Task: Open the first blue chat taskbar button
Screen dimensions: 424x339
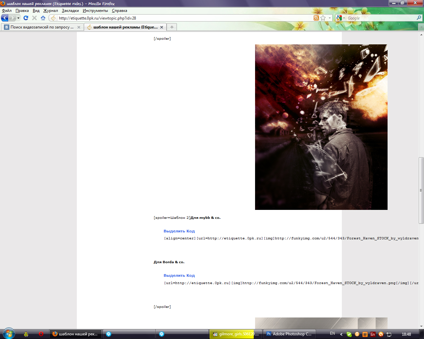Action: click(129, 334)
